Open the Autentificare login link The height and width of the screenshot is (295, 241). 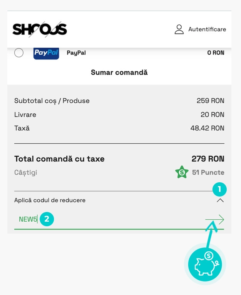click(207, 29)
